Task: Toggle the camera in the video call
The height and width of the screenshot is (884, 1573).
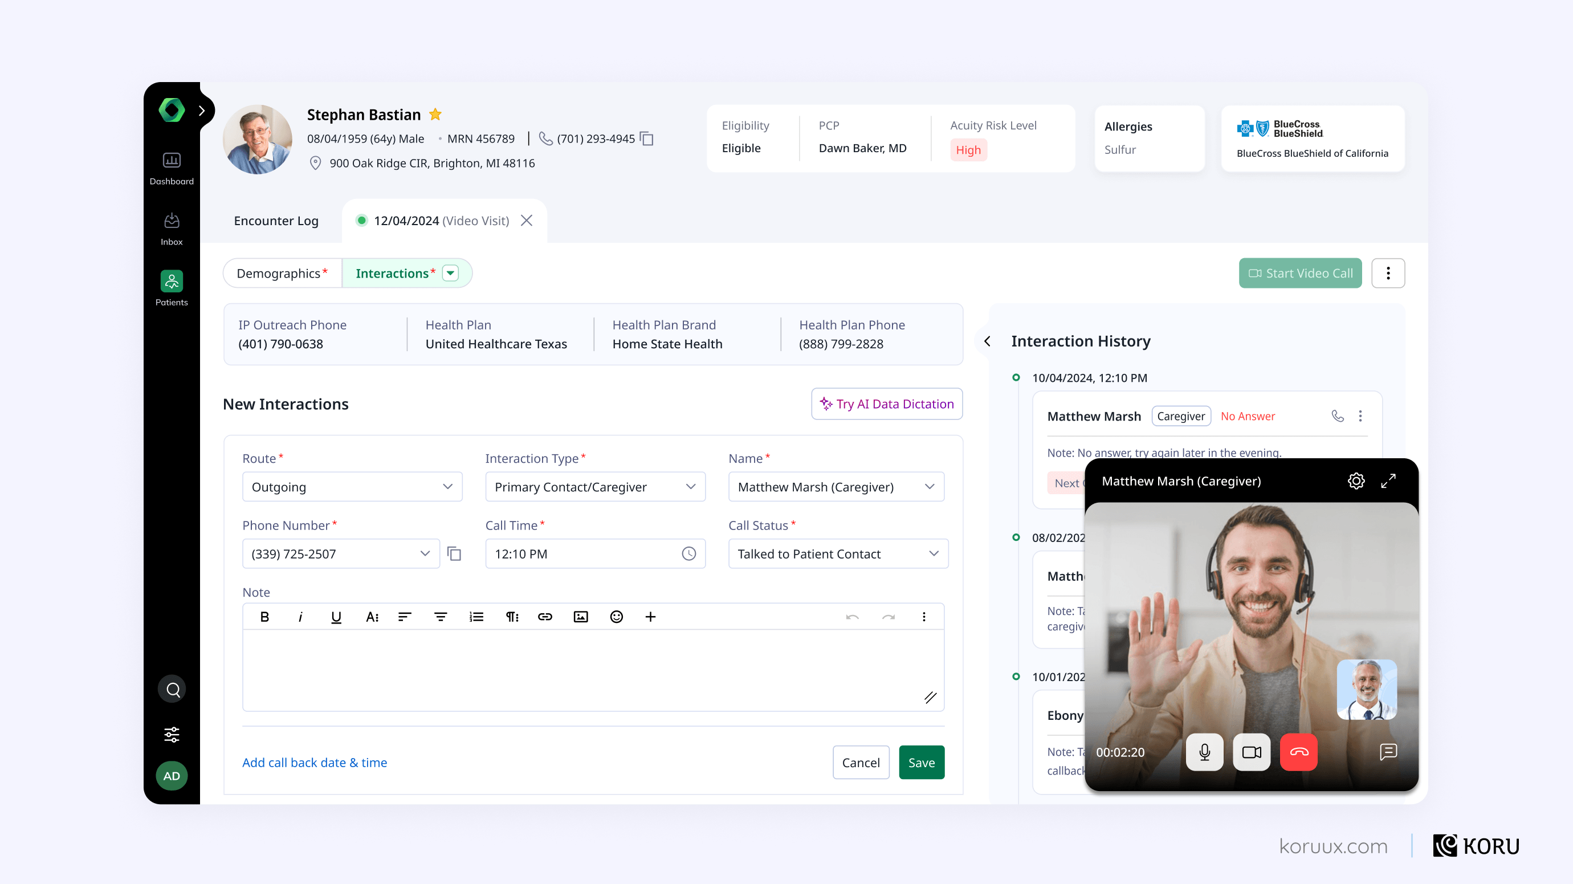Action: coord(1251,752)
